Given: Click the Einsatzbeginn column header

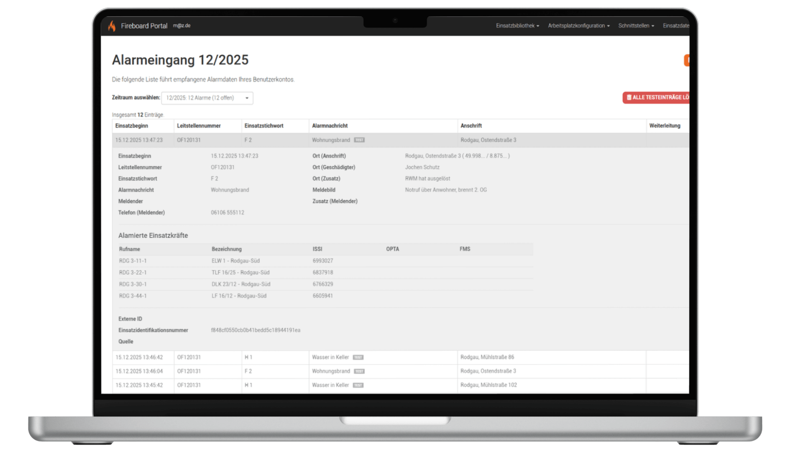Looking at the screenshot, I should point(131,126).
